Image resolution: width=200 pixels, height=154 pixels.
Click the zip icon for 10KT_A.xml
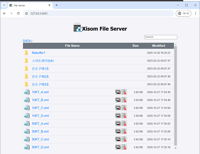click(x=124, y=92)
